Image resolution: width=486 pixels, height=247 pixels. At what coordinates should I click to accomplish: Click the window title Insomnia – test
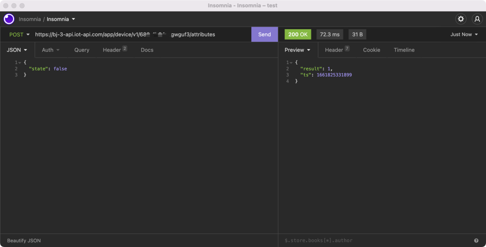point(243,5)
